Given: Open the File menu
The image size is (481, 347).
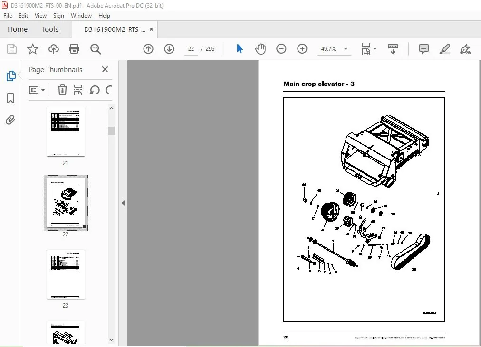Looking at the screenshot, I should [x=8, y=16].
